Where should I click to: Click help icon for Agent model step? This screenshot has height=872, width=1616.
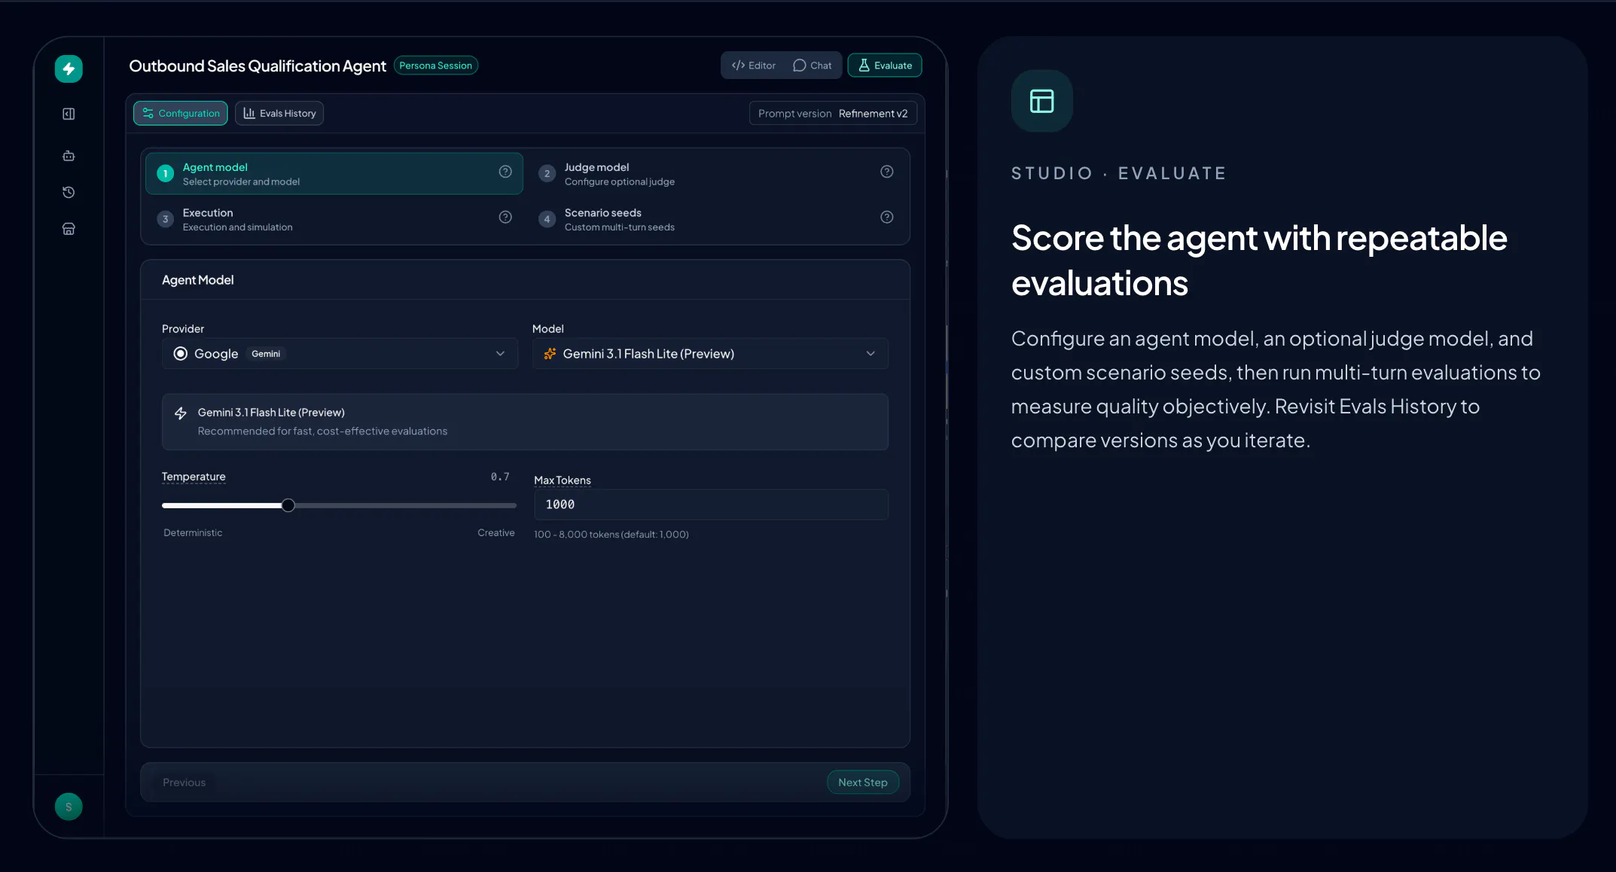[505, 172]
